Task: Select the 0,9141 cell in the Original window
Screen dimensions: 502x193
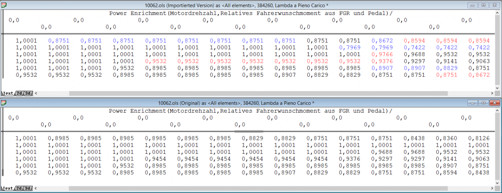Action: click(x=447, y=159)
